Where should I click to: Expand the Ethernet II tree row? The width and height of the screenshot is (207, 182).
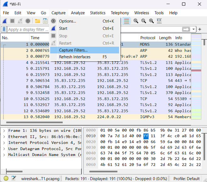point(4,137)
